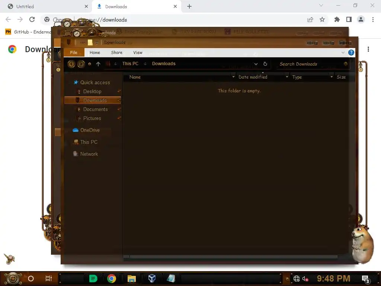Open File Explorer help question mark
The height and width of the screenshot is (286, 381).
coord(351,53)
